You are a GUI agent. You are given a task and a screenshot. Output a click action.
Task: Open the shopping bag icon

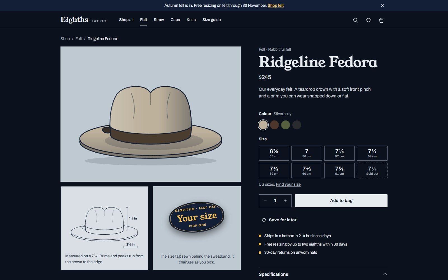[381, 20]
